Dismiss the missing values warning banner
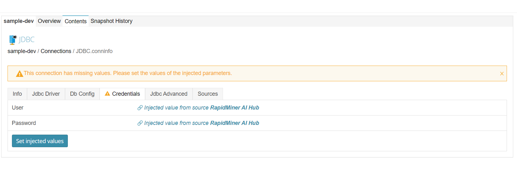The height and width of the screenshot is (177, 517). pos(502,74)
